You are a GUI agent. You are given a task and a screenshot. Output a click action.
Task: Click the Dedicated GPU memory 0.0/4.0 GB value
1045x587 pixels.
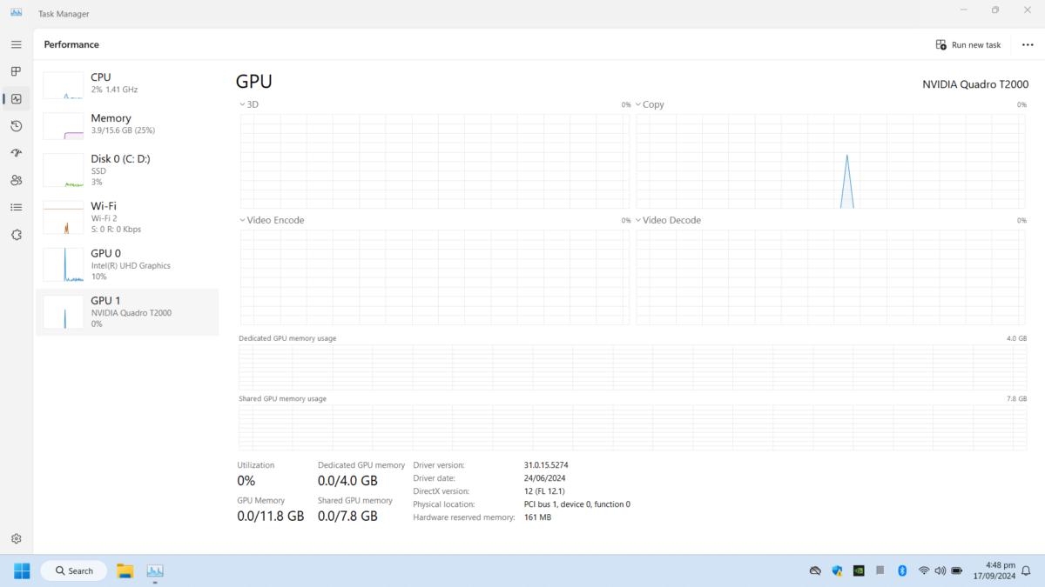(x=347, y=480)
